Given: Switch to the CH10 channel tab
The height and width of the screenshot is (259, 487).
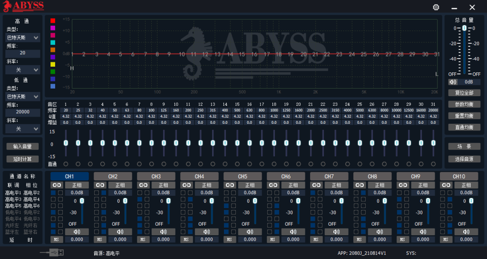Looking at the screenshot, I should (459, 177).
